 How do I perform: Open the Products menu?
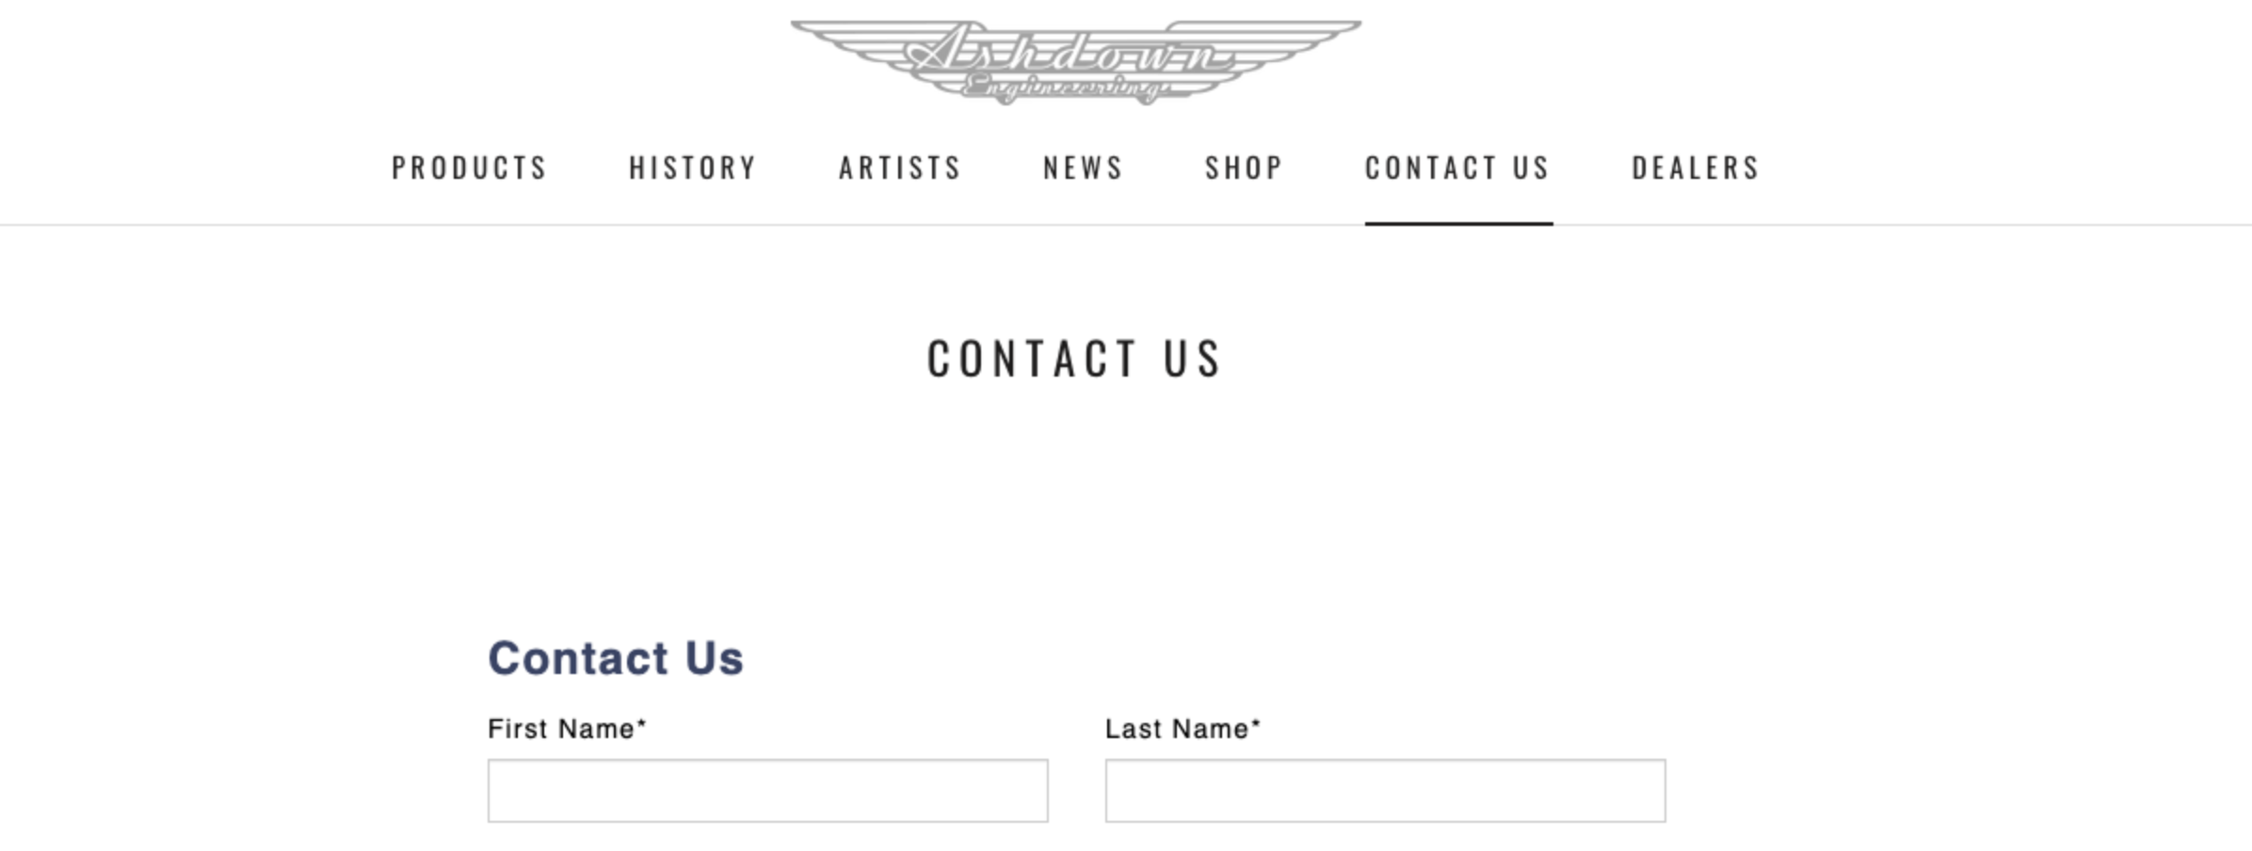pyautogui.click(x=469, y=168)
